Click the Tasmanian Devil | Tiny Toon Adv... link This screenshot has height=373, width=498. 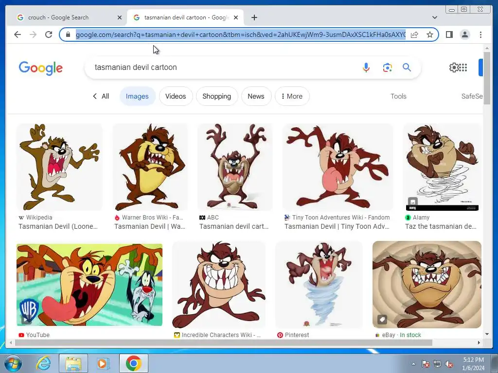pos(337,226)
